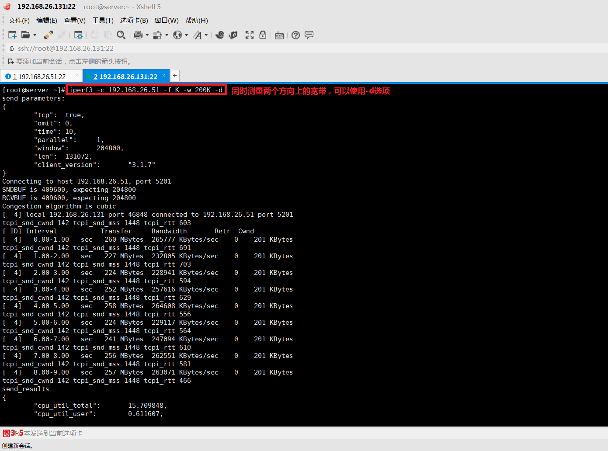Click the Lock screen padlock icon
The height and width of the screenshot is (451, 608).
click(263, 35)
